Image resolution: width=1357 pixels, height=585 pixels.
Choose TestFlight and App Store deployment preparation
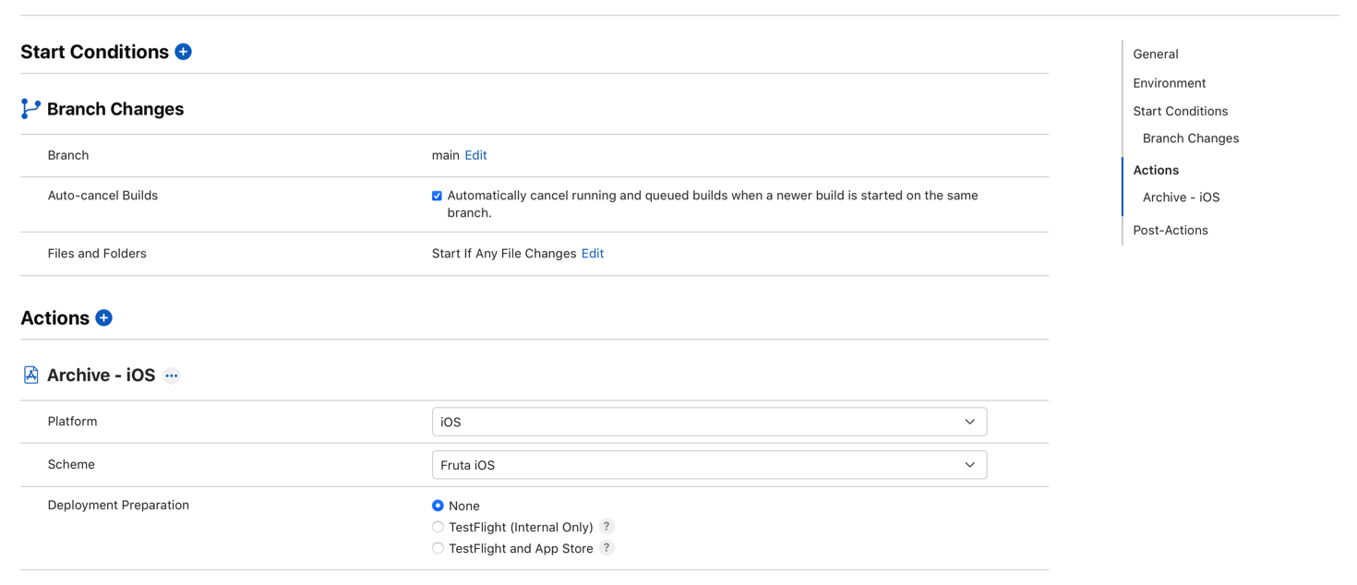click(x=438, y=547)
